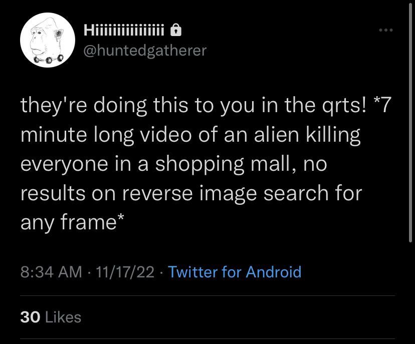Click the "minute long video" text

pos(106,135)
